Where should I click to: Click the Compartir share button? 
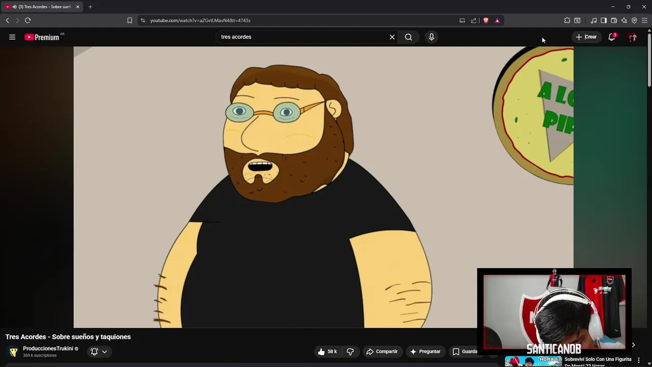[382, 352]
